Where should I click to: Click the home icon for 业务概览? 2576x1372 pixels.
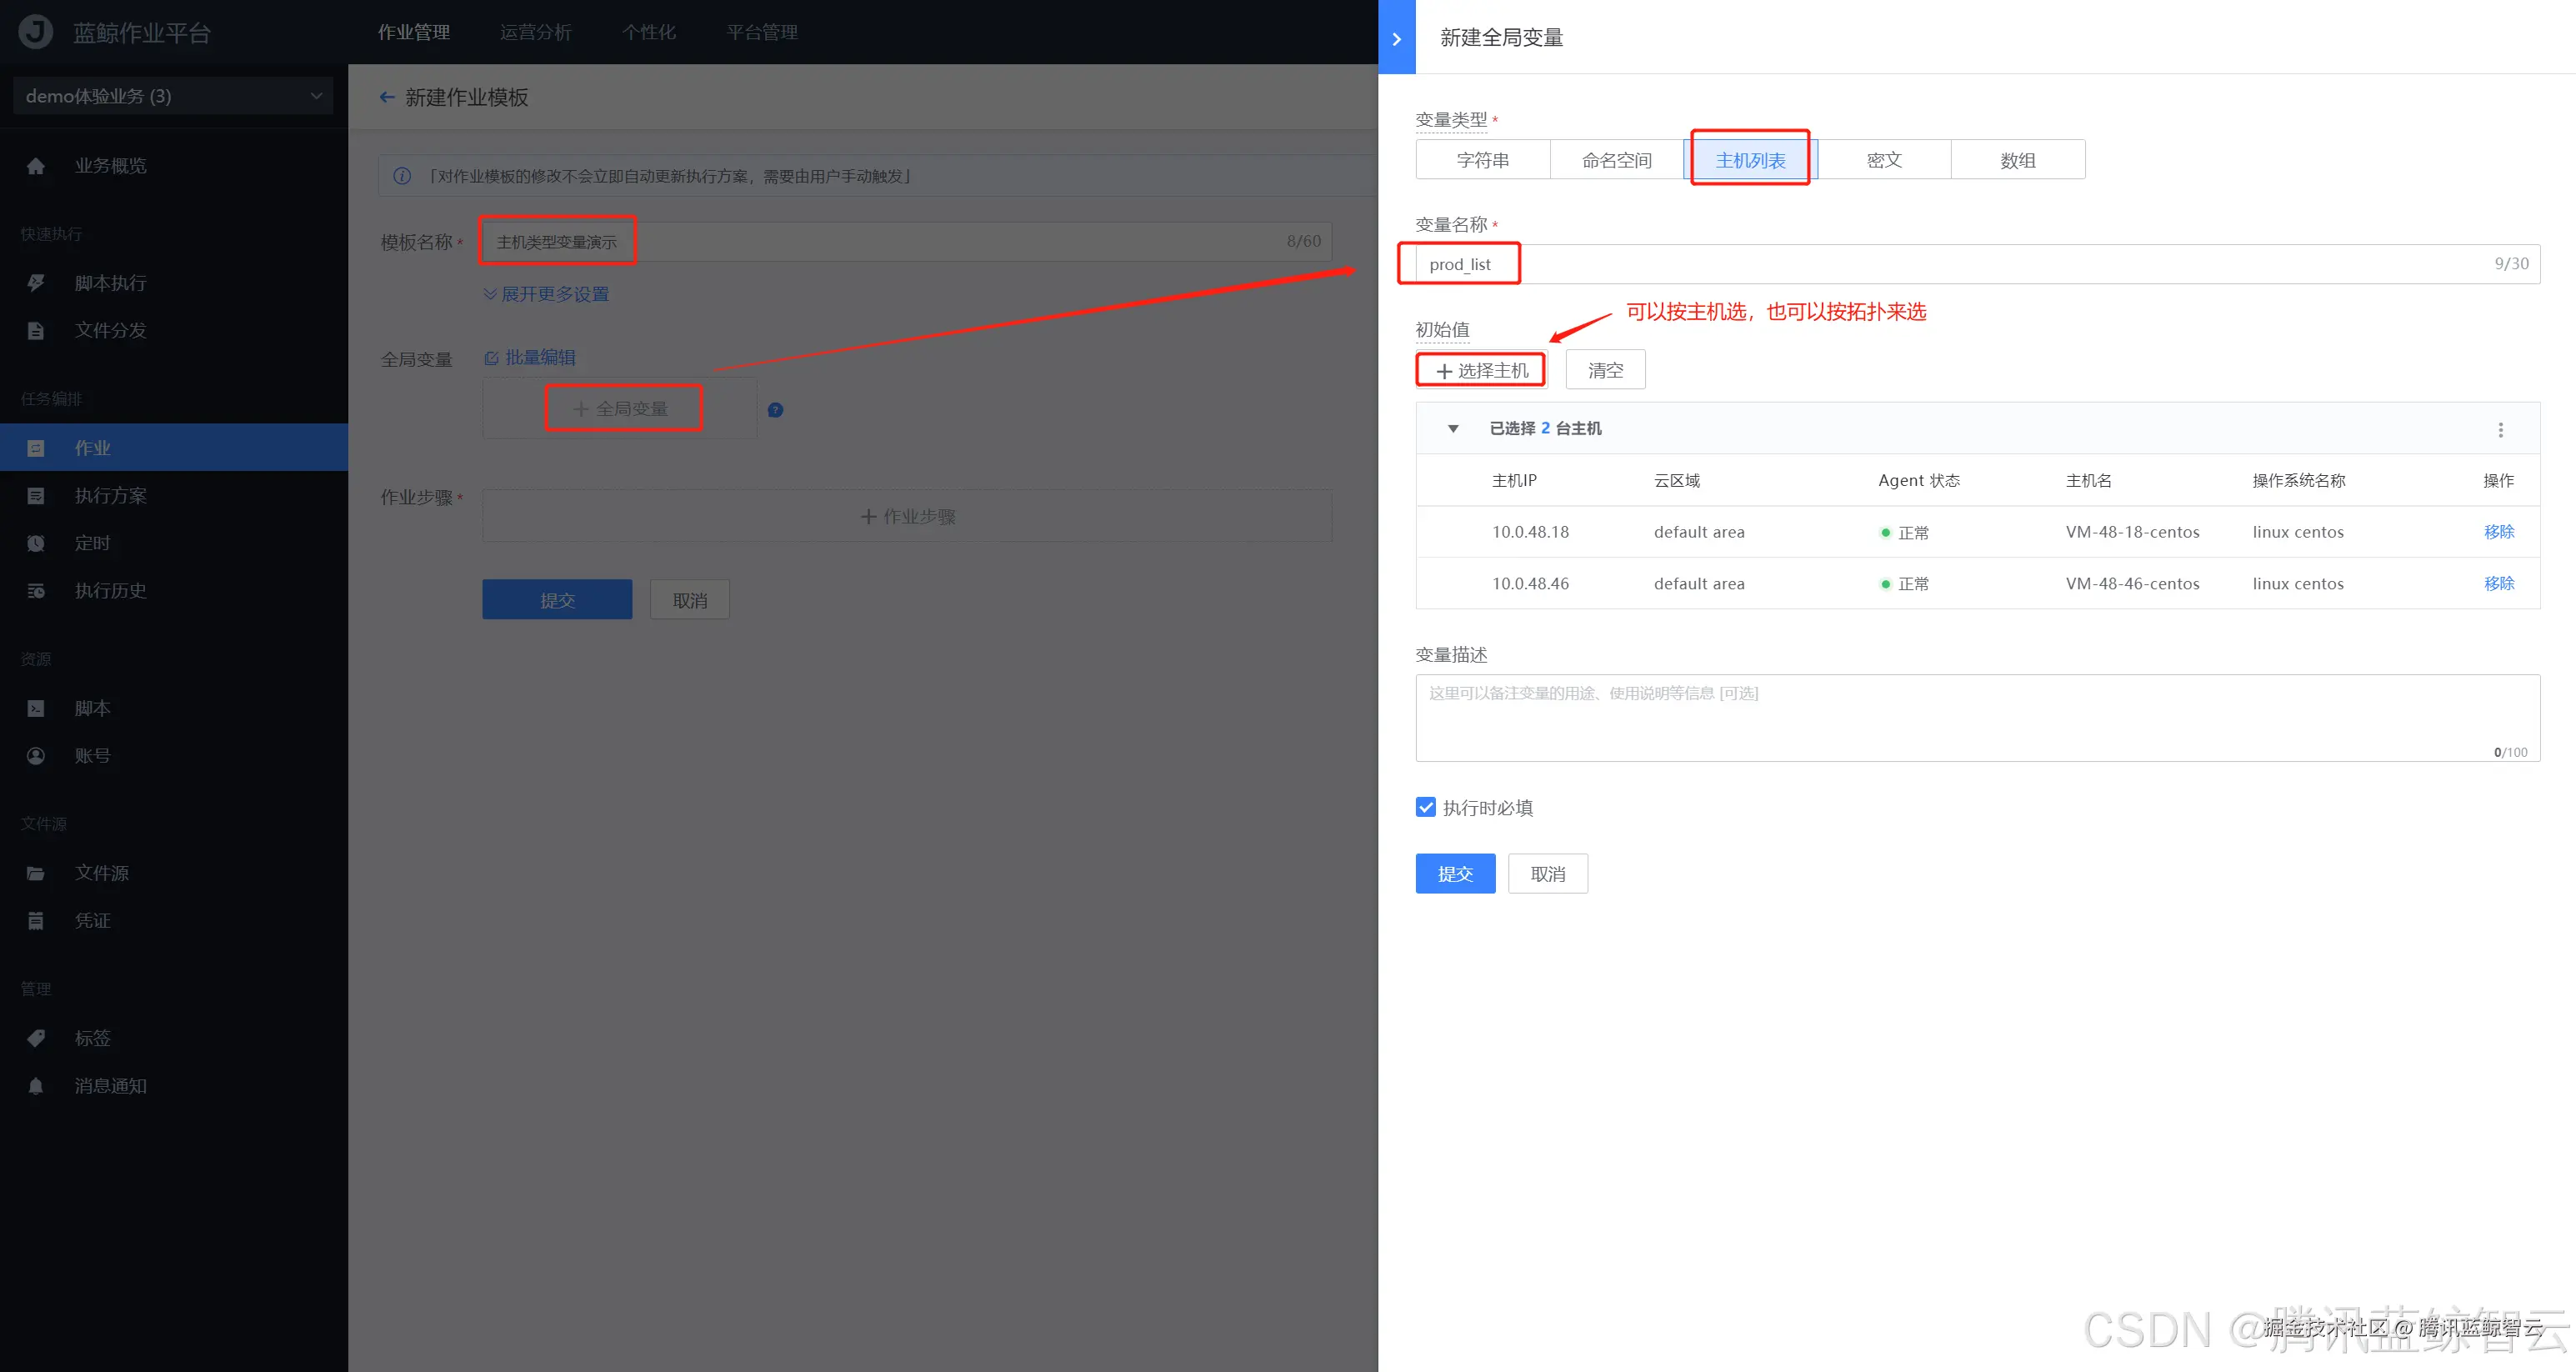[x=36, y=166]
